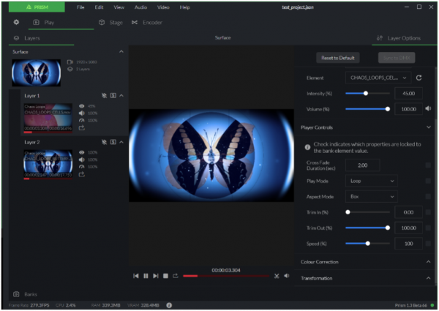Click the PRISM logo button
The width and height of the screenshot is (439, 311).
pos(37,7)
